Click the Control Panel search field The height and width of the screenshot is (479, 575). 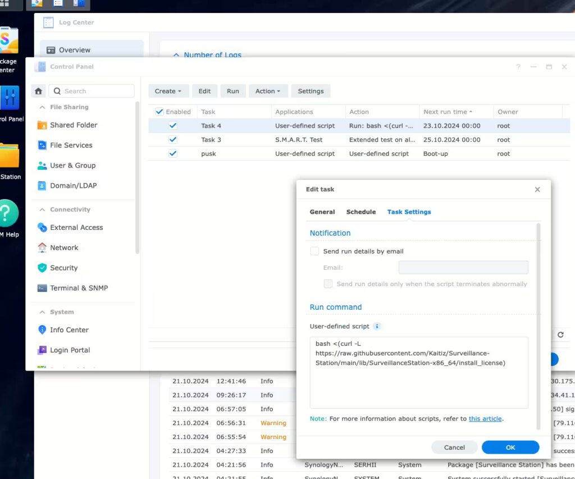click(x=92, y=91)
